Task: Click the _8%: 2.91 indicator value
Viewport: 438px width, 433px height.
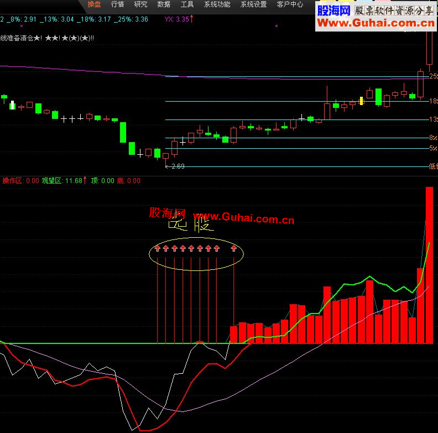Action: (22, 19)
